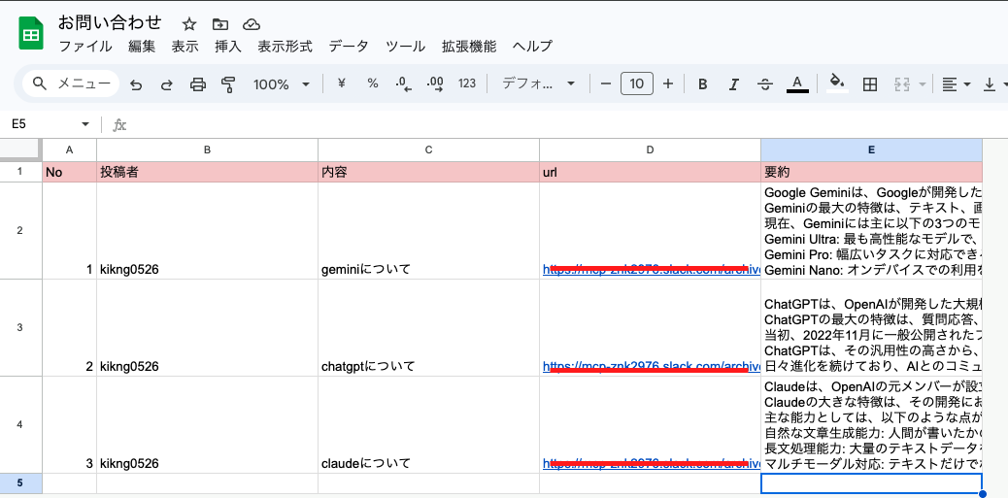Open the vertical align dropdown
The width and height of the screenshot is (1008, 498).
click(x=995, y=84)
